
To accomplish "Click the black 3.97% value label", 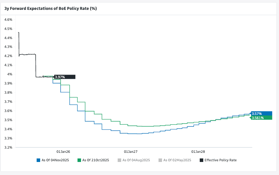I will click(x=64, y=77).
